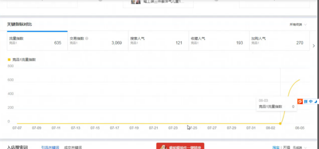The image size is (319, 149).
Task: Switch to the 成交关键词 tab
Action: (x=73, y=147)
